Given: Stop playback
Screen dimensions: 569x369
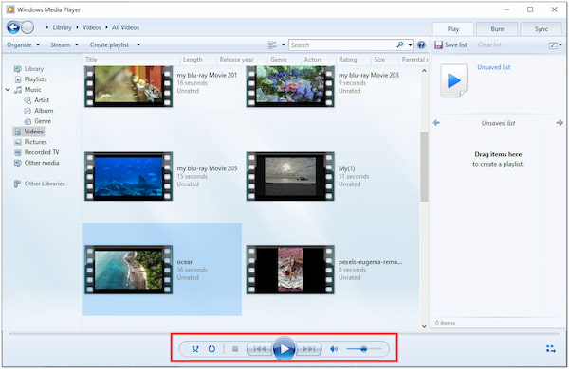Looking at the screenshot, I should click(x=235, y=349).
